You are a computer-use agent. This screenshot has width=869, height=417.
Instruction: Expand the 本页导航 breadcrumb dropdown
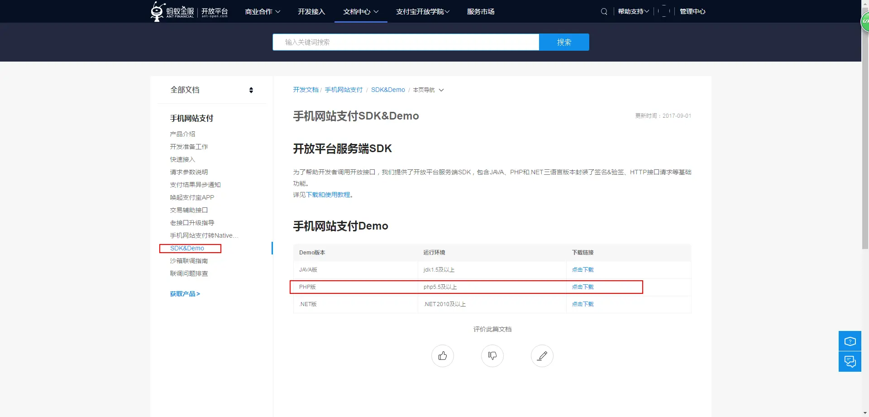[428, 90]
